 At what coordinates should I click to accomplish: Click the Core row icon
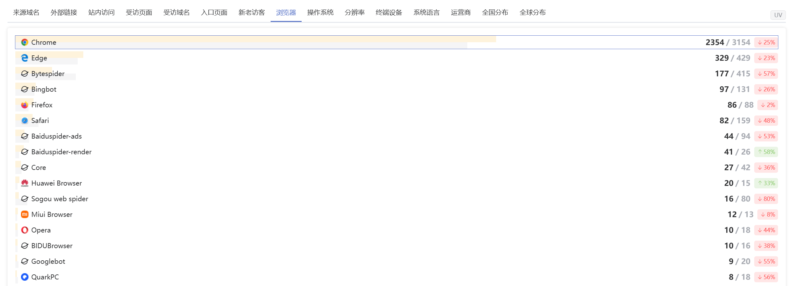tap(25, 167)
